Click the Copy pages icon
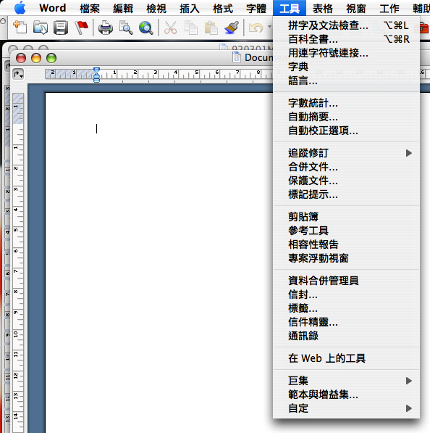This screenshot has width=430, height=433. pyautogui.click(x=190, y=28)
